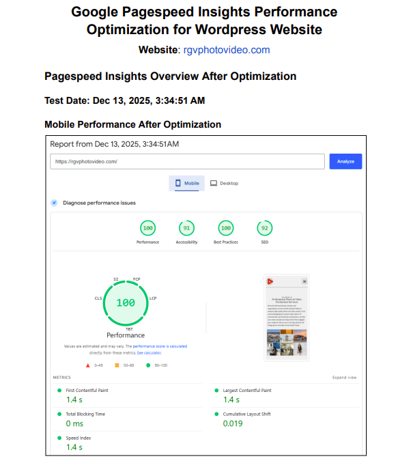Viewport: 411px width, 463px height.
Task: Click the SI label on the gauge
Action: [x=116, y=279]
